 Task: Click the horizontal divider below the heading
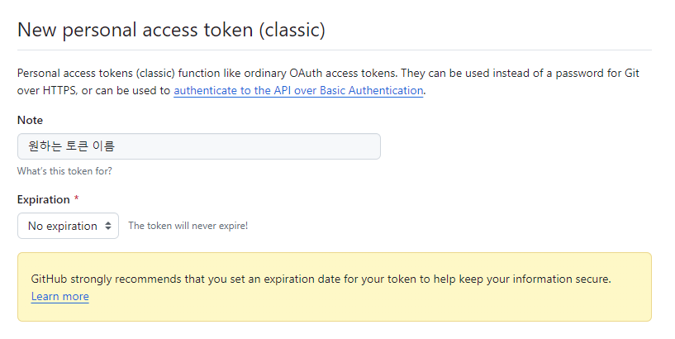click(334, 50)
